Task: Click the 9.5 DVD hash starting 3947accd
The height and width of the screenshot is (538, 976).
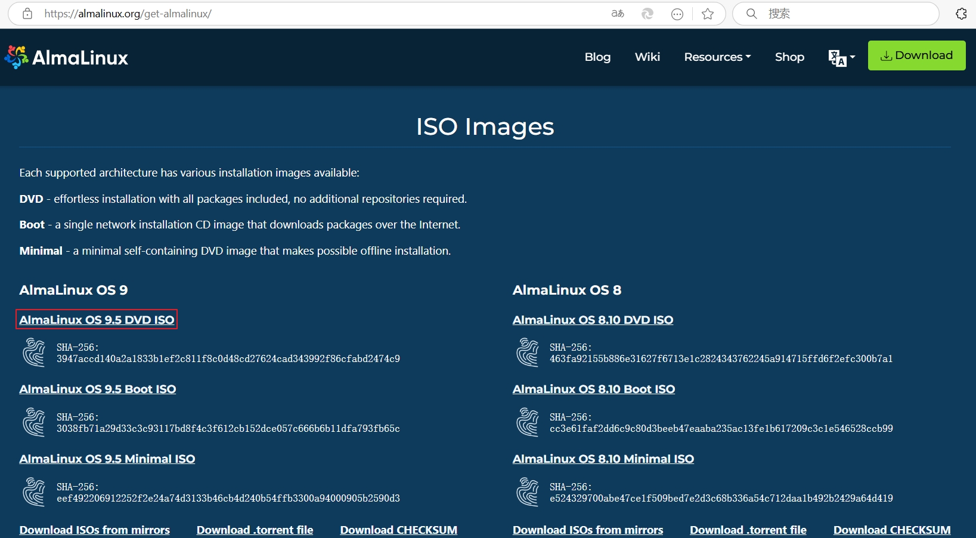Action: tap(228, 358)
